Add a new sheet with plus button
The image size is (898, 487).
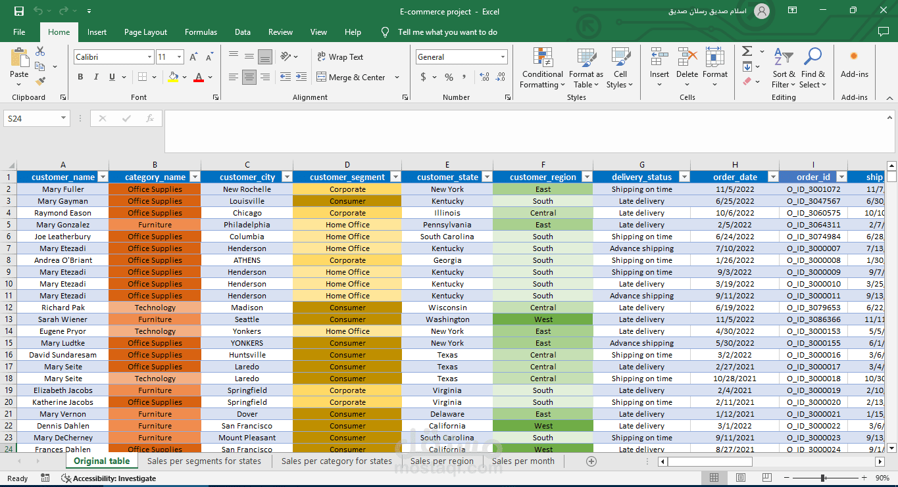(591, 461)
